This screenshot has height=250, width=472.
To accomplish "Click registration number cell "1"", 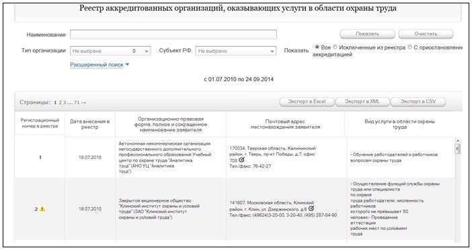I will click(x=40, y=158).
